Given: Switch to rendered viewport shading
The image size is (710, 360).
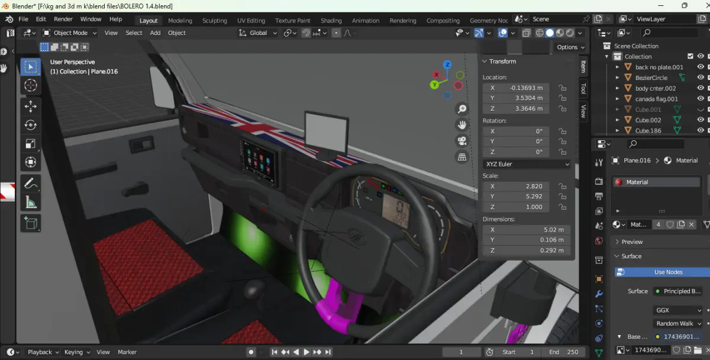Looking at the screenshot, I should (x=570, y=33).
